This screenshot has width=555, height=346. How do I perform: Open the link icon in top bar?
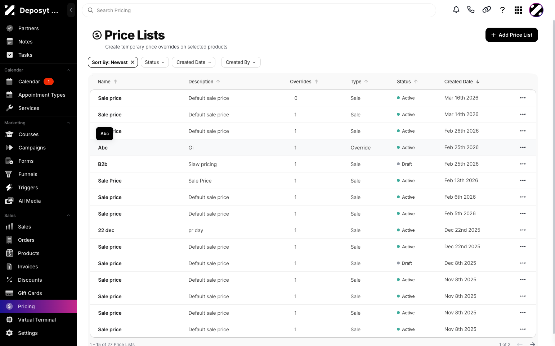(x=487, y=10)
